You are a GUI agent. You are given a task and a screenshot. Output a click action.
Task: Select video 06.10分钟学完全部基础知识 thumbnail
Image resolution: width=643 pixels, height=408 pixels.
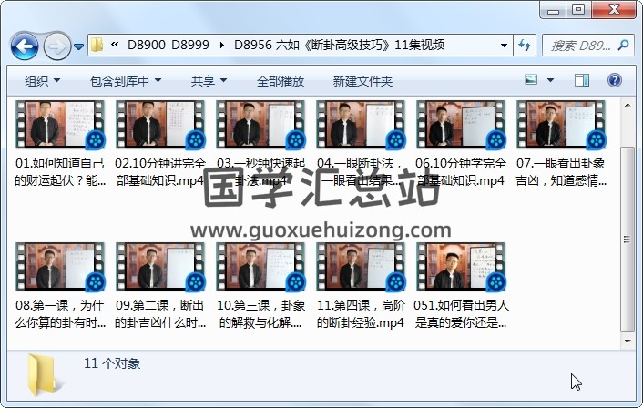pos(461,125)
